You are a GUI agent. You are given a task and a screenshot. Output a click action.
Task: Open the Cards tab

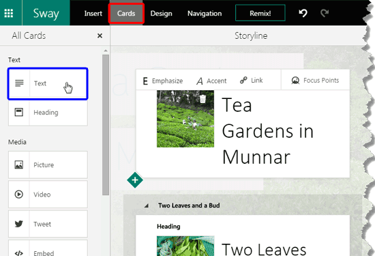tap(126, 14)
